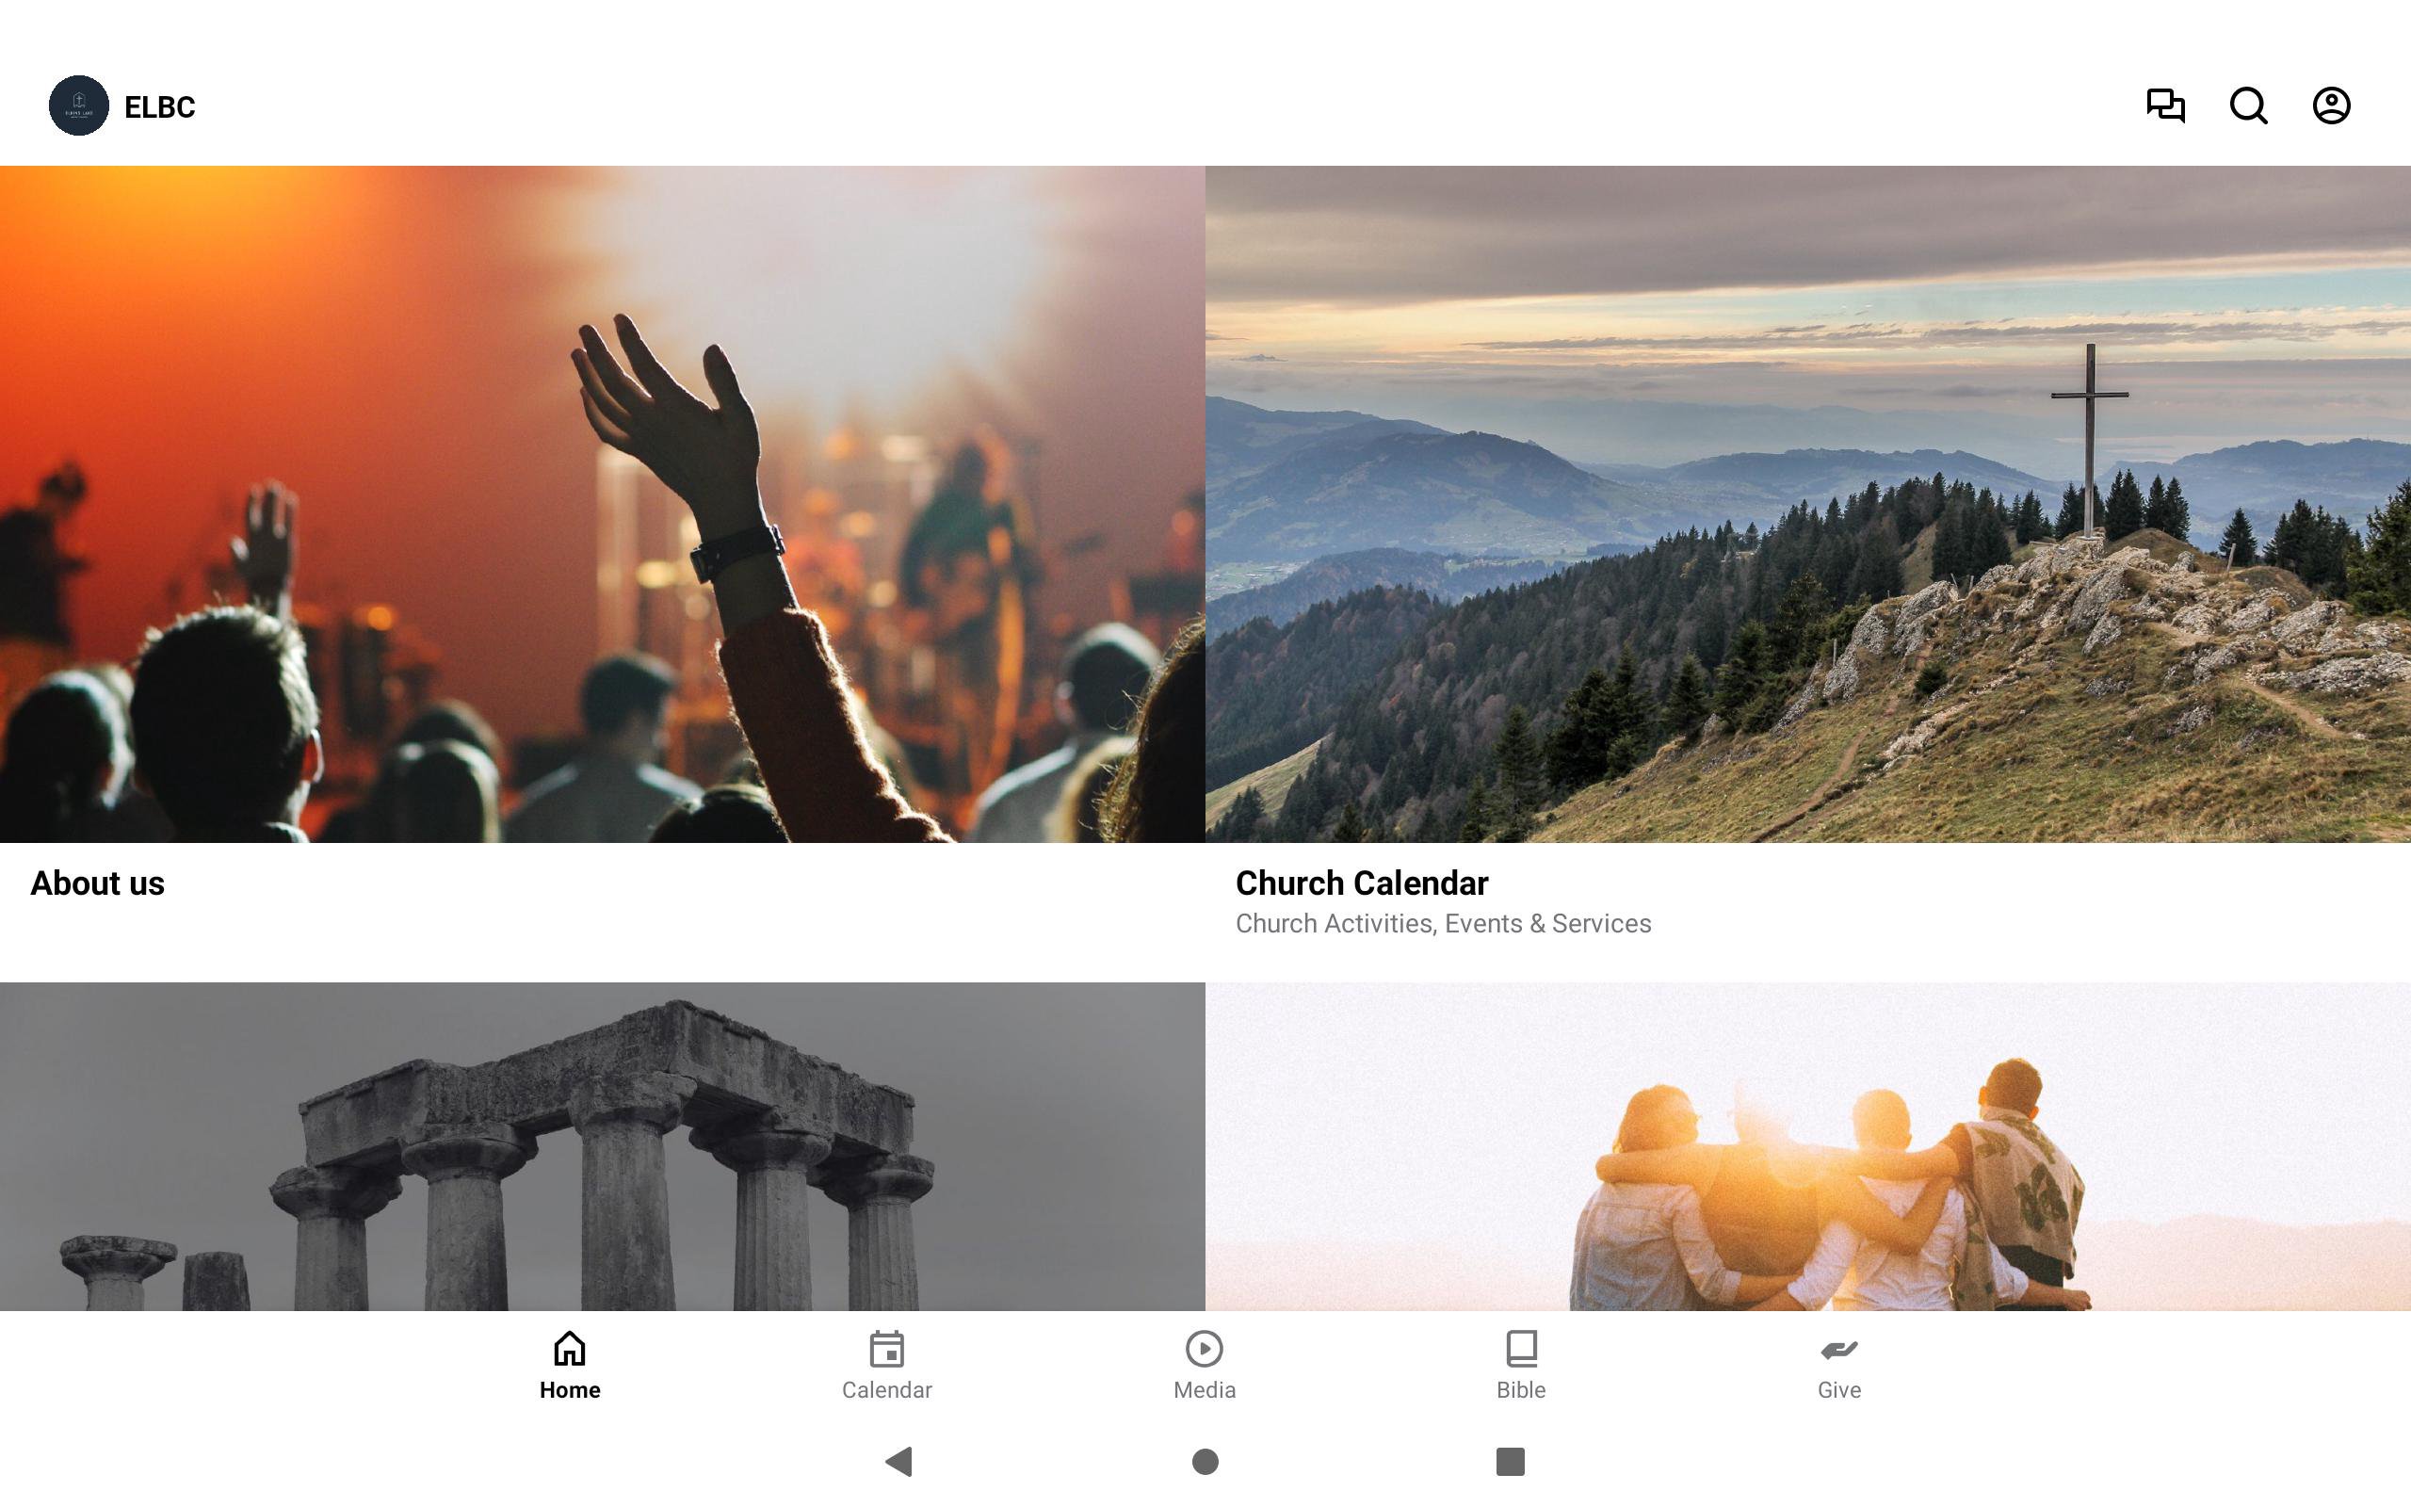Viewport: 2411px width, 1507px height.
Task: Tap the Bible book icon
Action: coord(1521,1349)
